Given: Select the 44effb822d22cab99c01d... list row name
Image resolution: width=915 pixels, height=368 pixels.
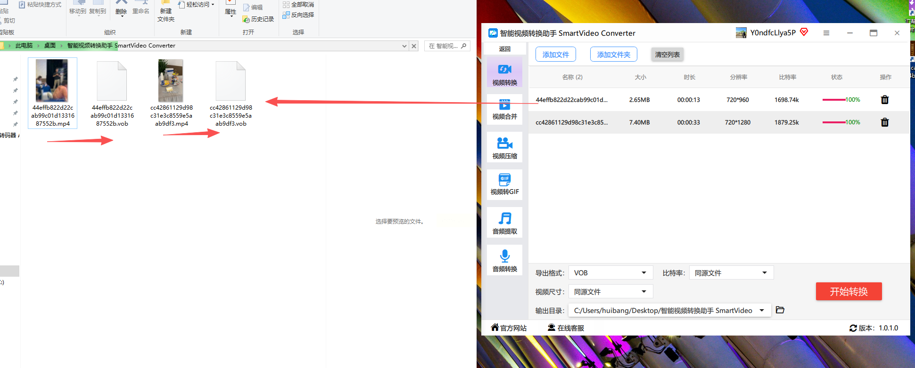Looking at the screenshot, I should (x=571, y=100).
